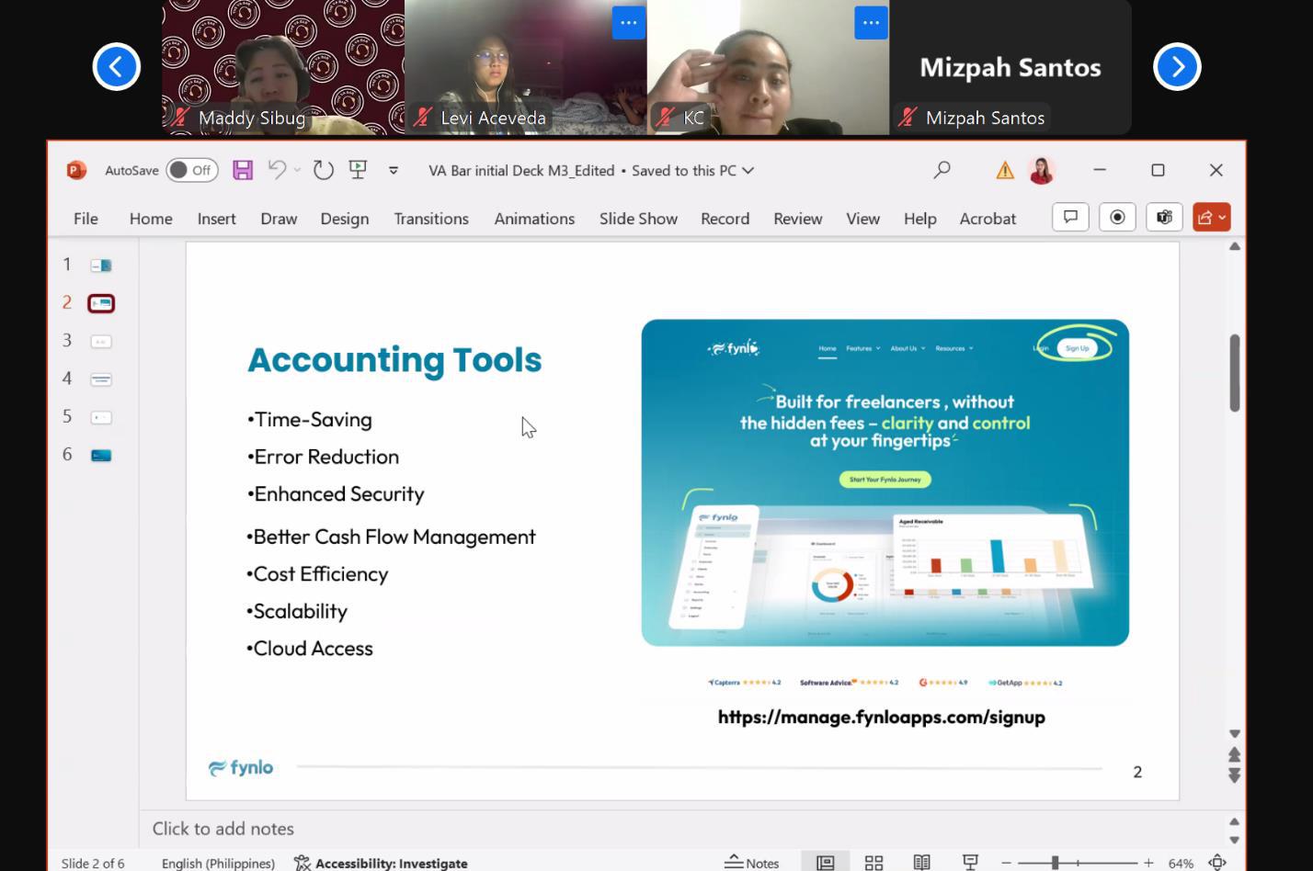This screenshot has width=1313, height=871.
Task: Open the File menu
Action: (86, 219)
